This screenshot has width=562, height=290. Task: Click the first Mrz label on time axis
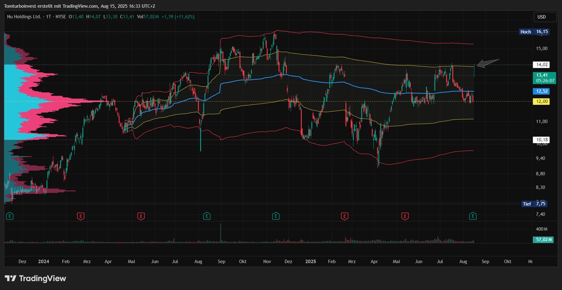pos(87,262)
